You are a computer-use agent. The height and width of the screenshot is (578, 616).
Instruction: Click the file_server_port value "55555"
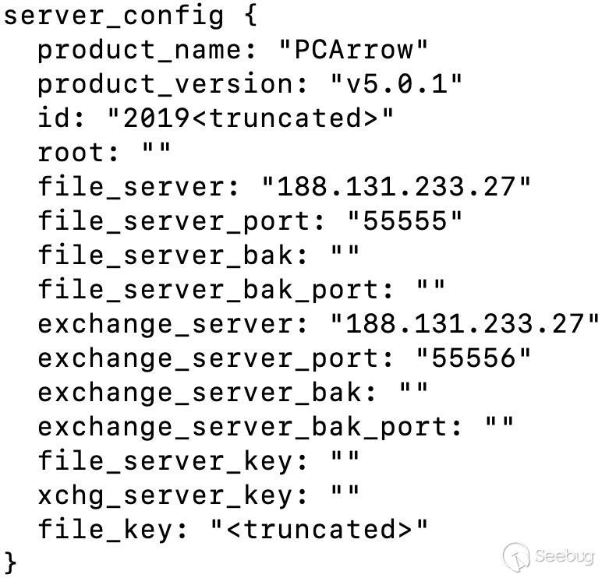point(405,222)
